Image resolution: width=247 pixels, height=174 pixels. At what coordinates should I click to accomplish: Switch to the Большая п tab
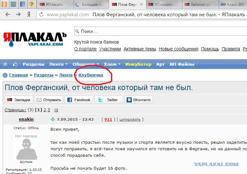coord(91,5)
